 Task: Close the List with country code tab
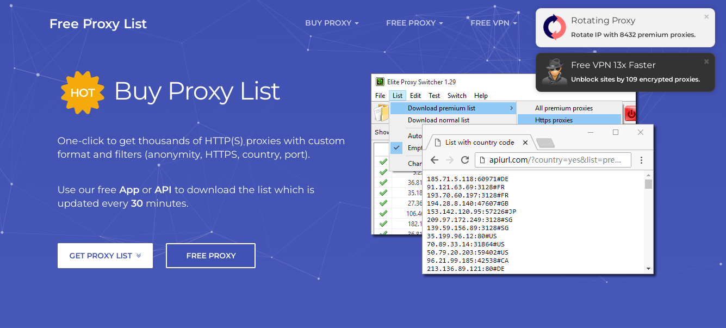pyautogui.click(x=525, y=143)
